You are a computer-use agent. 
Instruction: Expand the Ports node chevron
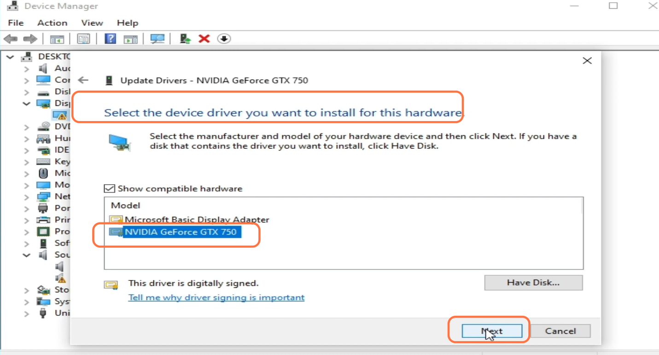[27, 209]
